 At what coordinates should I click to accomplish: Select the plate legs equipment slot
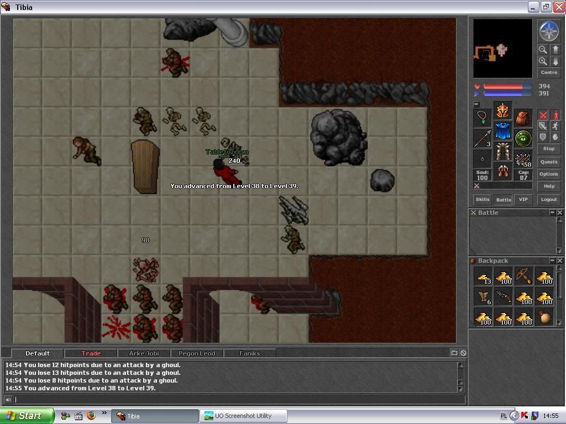[502, 151]
